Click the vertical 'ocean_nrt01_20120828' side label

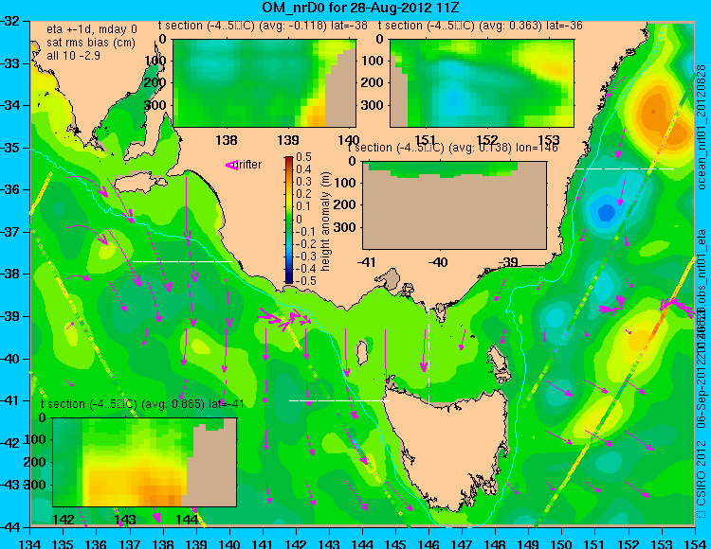tap(702, 126)
